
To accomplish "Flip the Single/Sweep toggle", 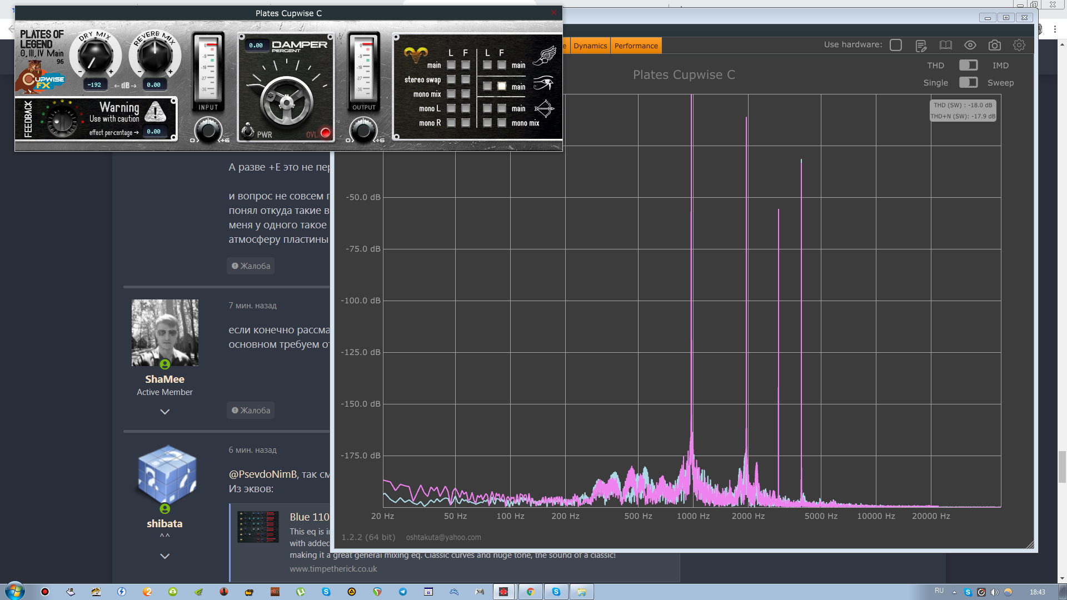I will [968, 83].
